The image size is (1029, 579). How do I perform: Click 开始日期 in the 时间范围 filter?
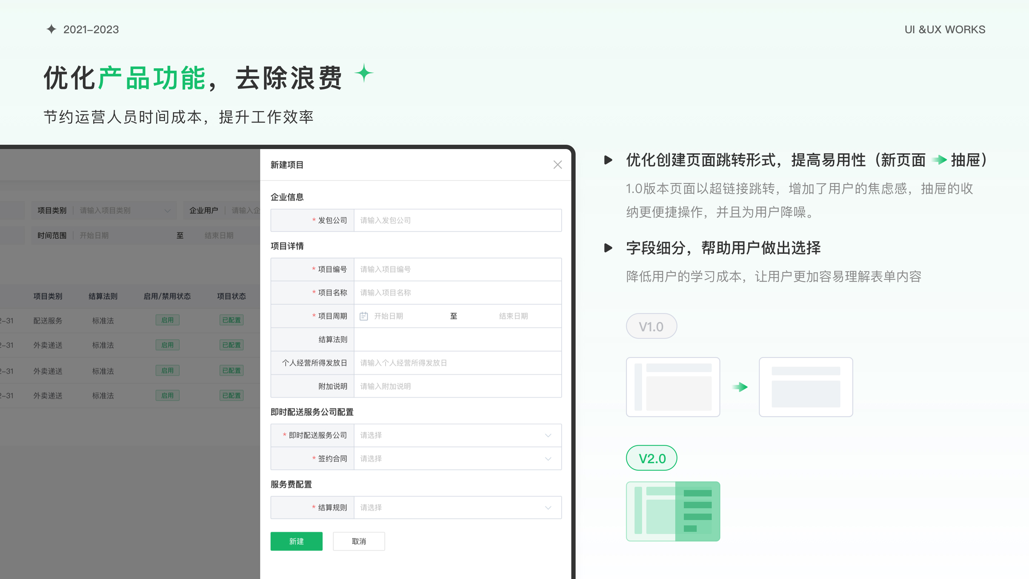pyautogui.click(x=94, y=236)
